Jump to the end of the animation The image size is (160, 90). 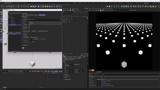pos(42,71)
